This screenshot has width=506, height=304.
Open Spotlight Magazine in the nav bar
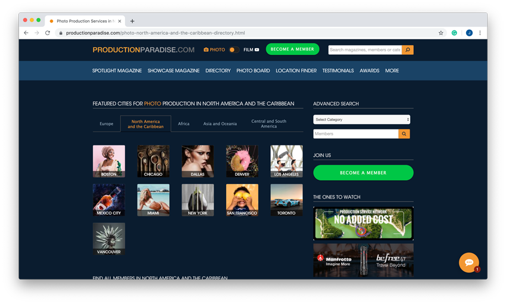(x=117, y=71)
